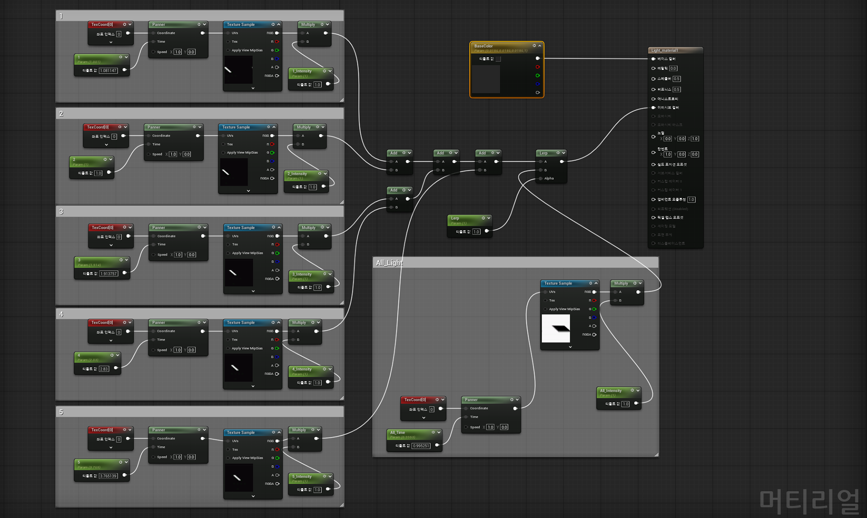Click the 노멀 input pin on Light_material1

(x=653, y=136)
